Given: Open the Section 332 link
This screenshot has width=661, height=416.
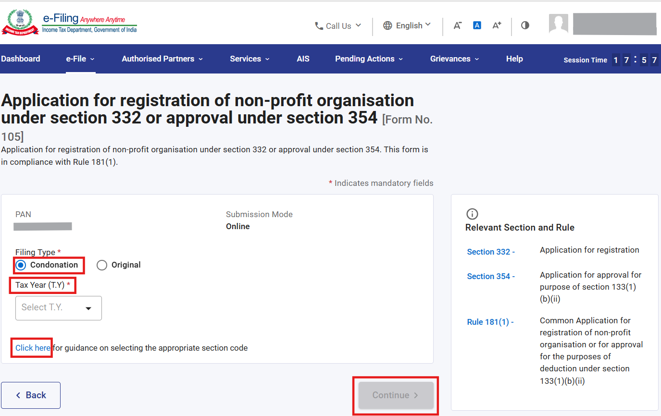Looking at the screenshot, I should [x=491, y=252].
